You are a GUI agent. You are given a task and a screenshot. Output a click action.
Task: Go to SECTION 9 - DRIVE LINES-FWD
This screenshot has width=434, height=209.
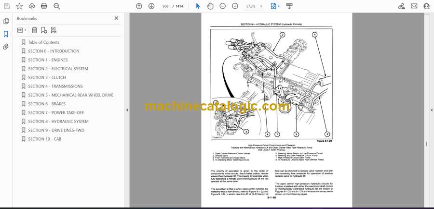point(56,130)
